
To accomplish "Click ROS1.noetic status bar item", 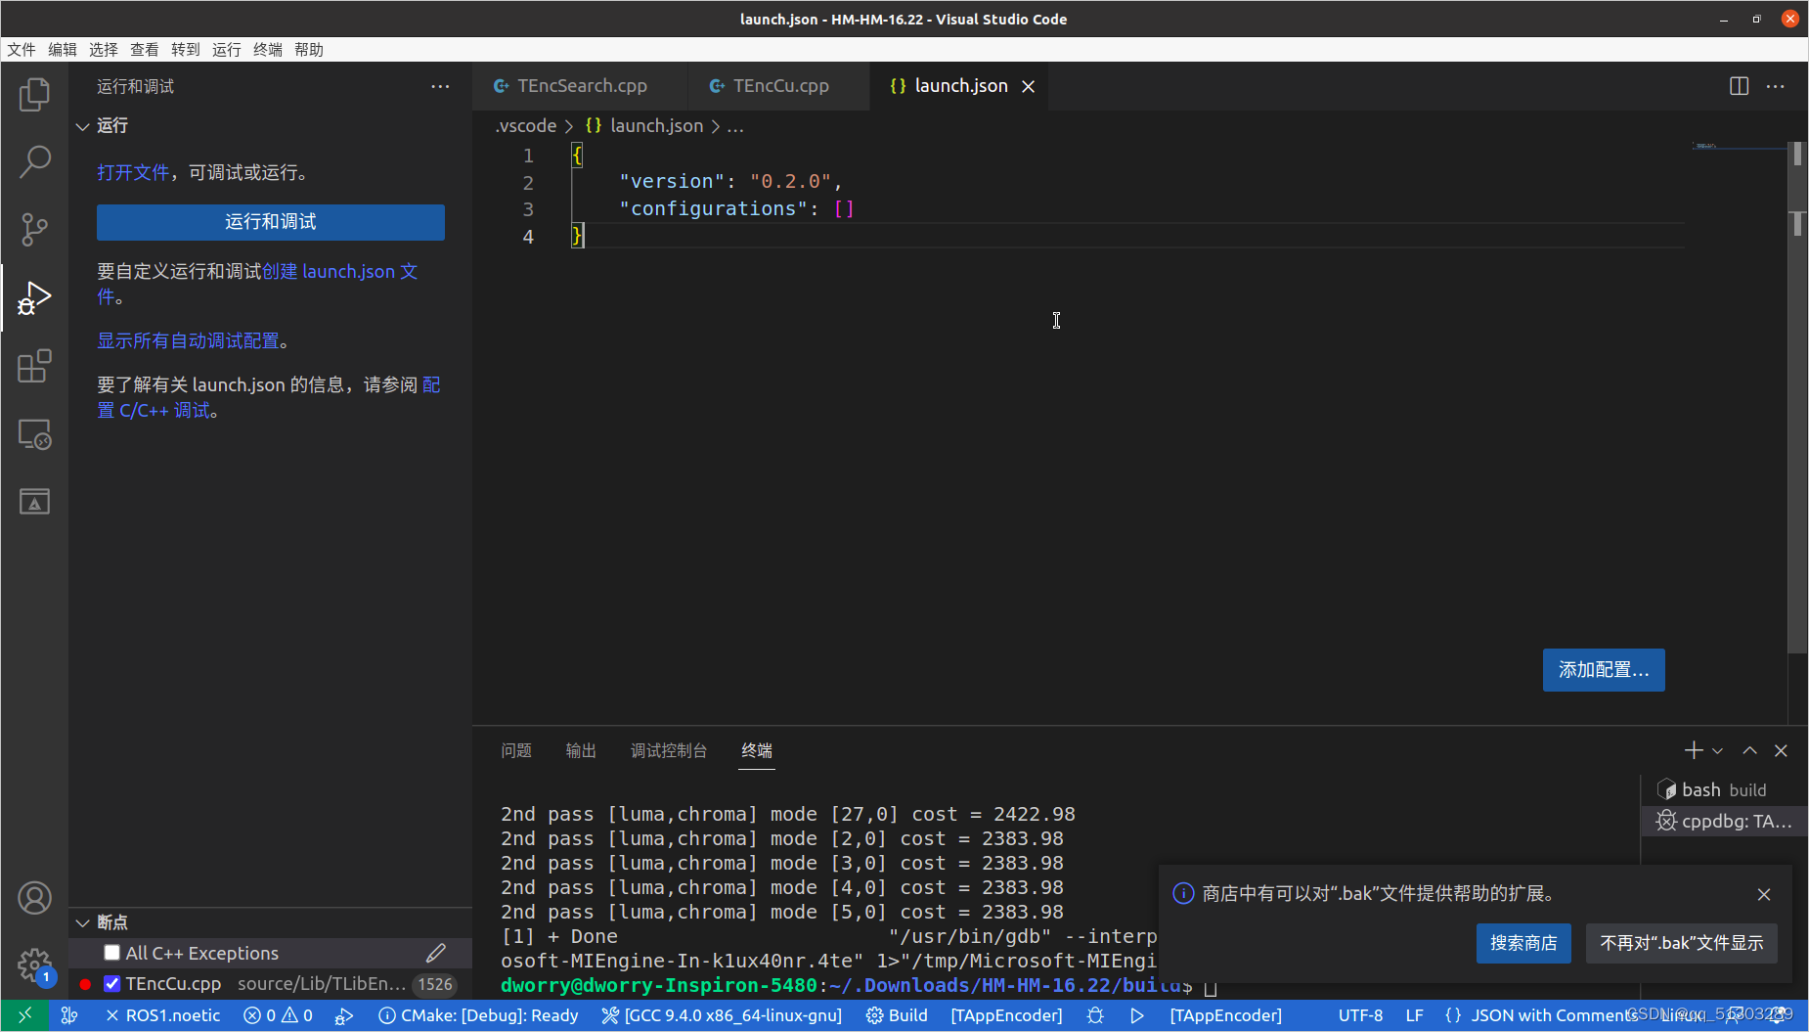I will (162, 1015).
